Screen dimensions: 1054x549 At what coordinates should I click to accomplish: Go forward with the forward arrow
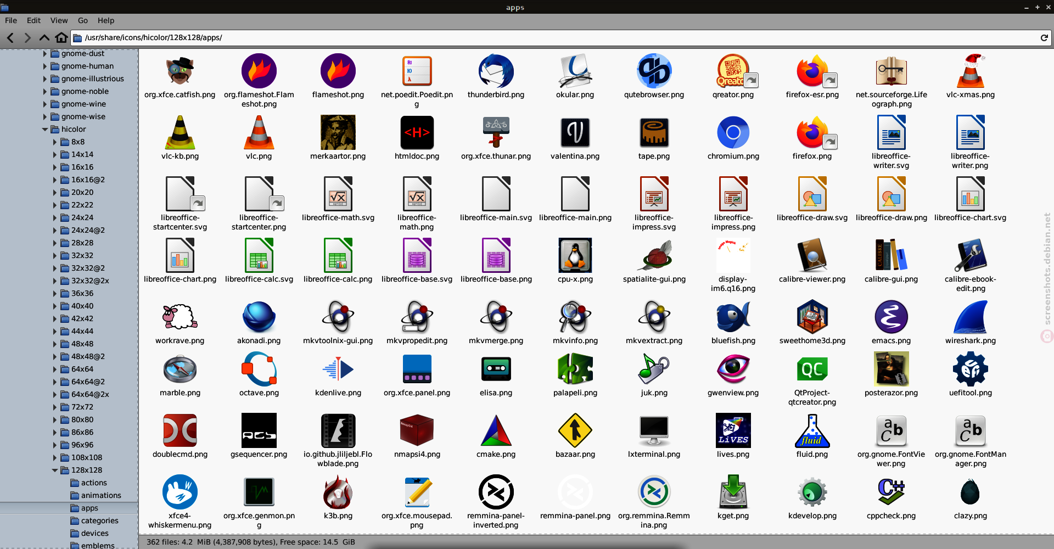pyautogui.click(x=27, y=37)
